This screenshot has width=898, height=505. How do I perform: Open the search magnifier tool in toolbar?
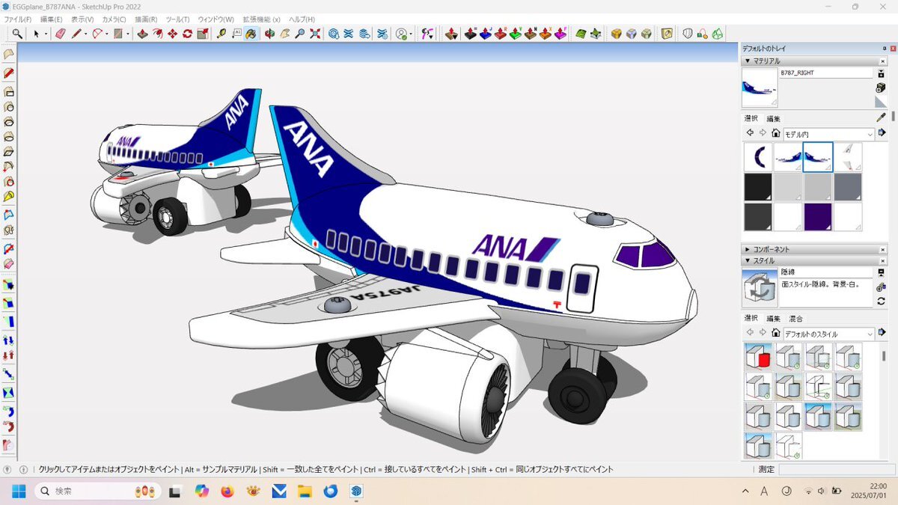(x=16, y=34)
